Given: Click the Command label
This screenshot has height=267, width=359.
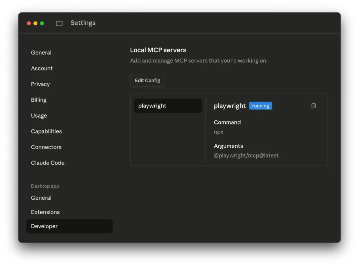Looking at the screenshot, I should point(227,122).
